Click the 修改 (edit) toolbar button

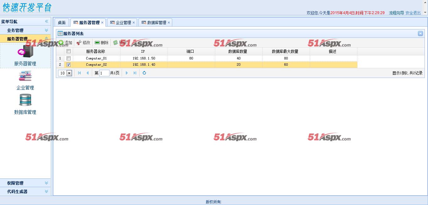(x=83, y=43)
